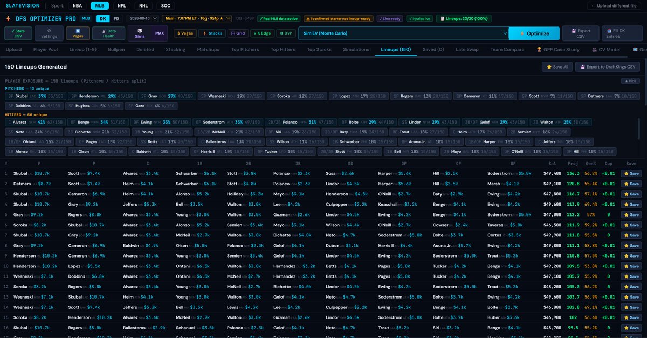Save lineup 8 with the star button
Viewport: 647px width, 338px height.
631,246
